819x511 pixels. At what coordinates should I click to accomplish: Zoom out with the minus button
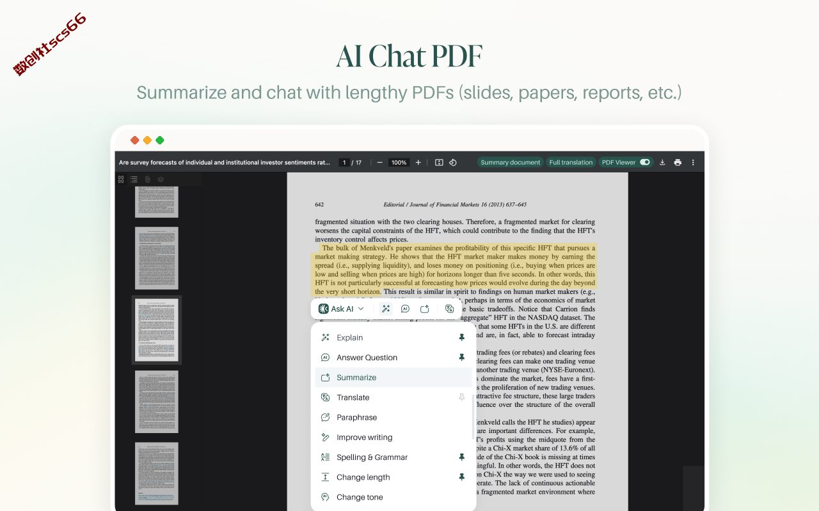[x=379, y=162]
